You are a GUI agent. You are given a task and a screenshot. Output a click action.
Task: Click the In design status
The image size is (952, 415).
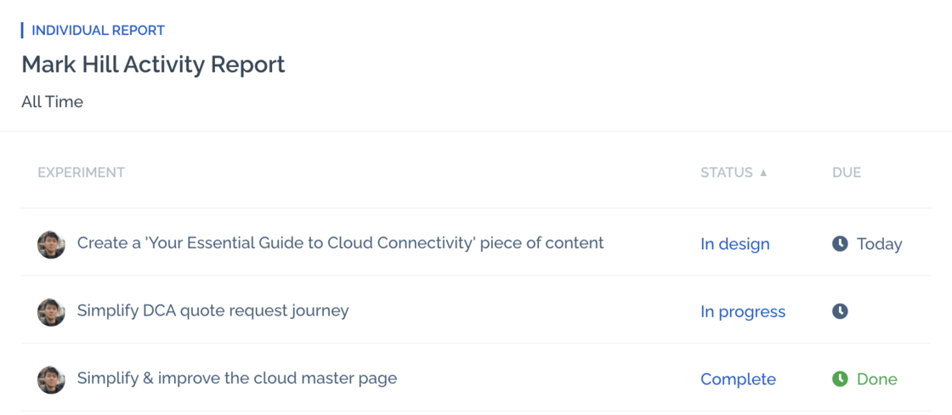point(734,244)
